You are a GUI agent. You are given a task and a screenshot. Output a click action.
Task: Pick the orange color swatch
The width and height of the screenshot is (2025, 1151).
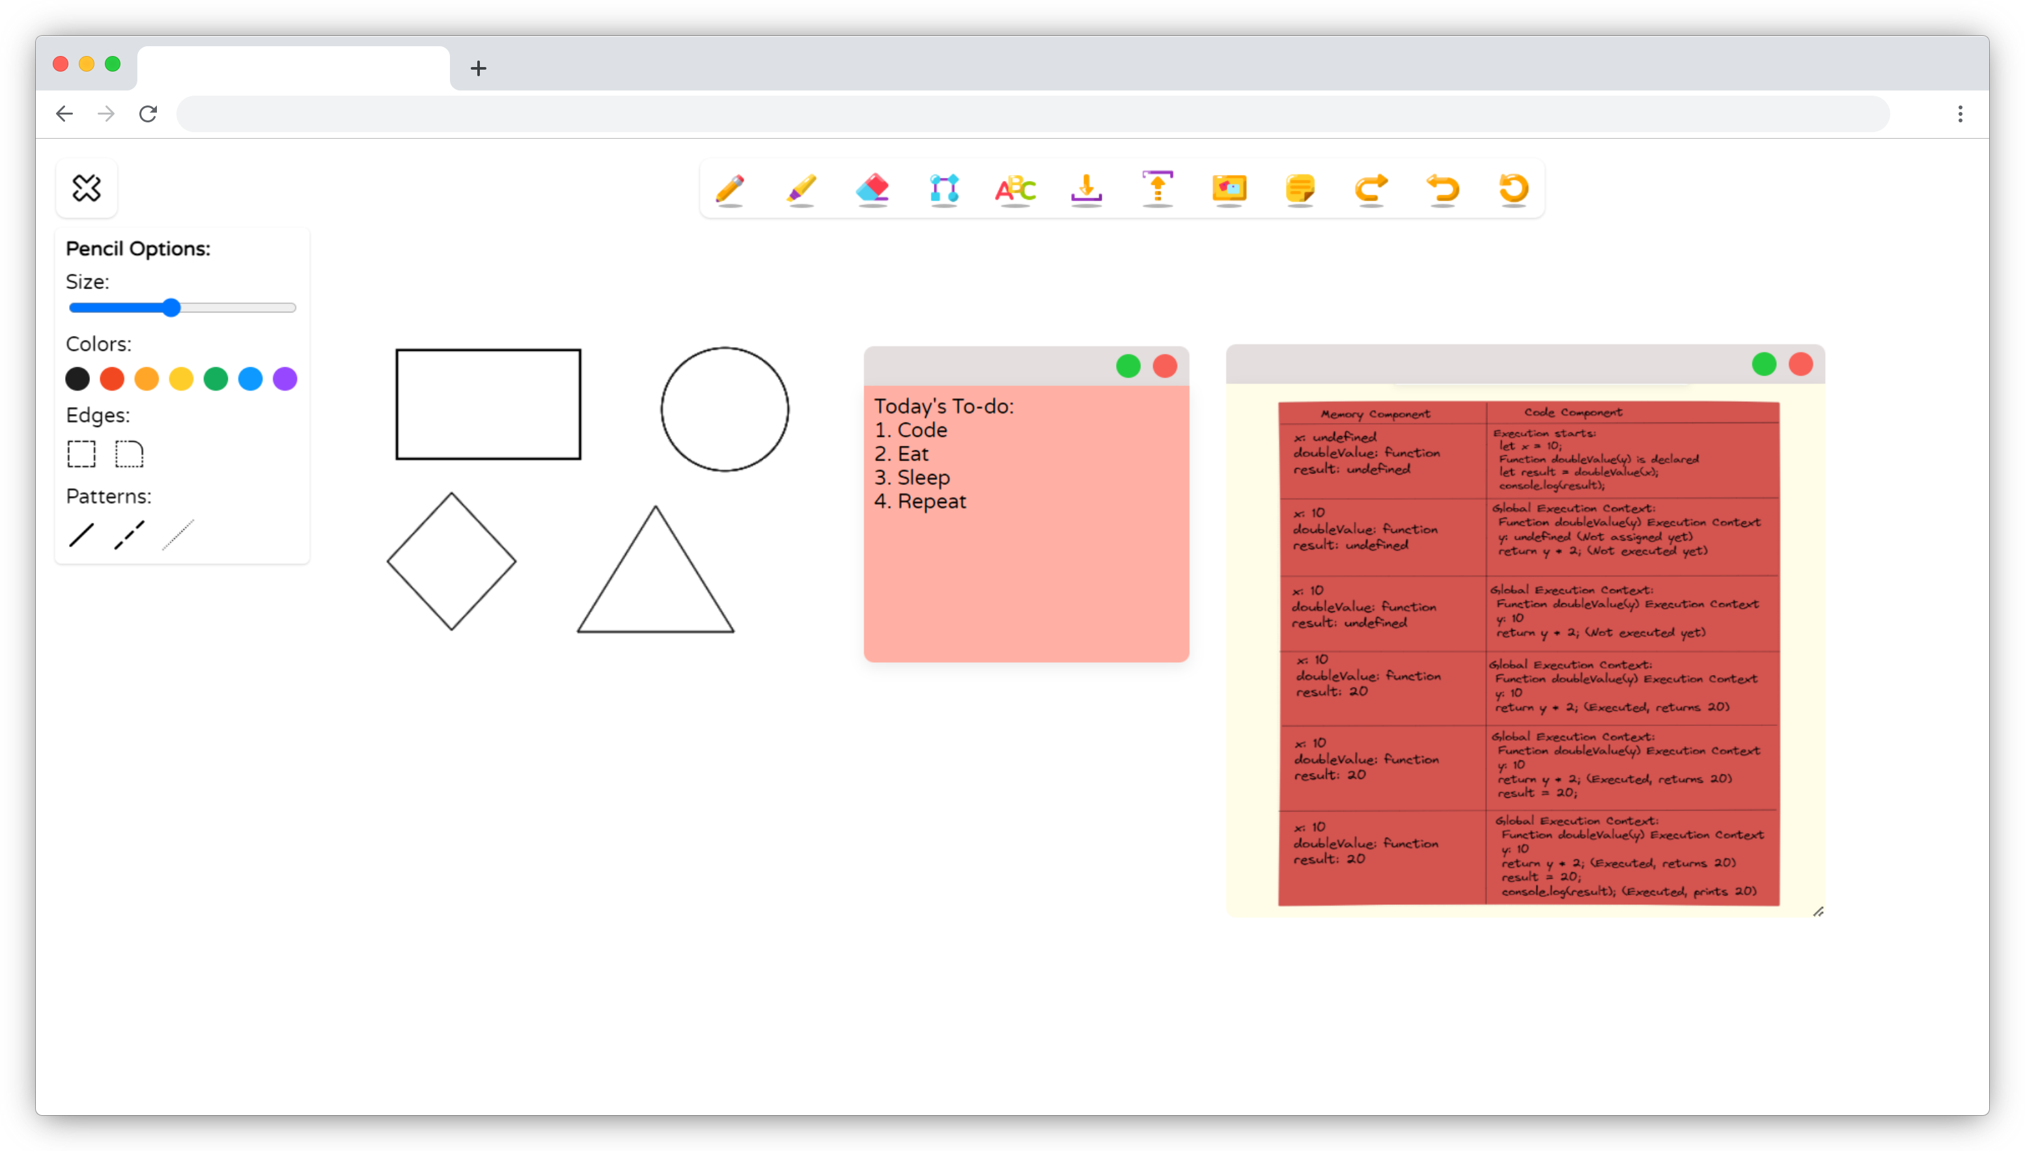click(147, 379)
